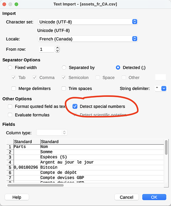Enable the Trim spaces checkbox
171x206 pixels.
64,89
